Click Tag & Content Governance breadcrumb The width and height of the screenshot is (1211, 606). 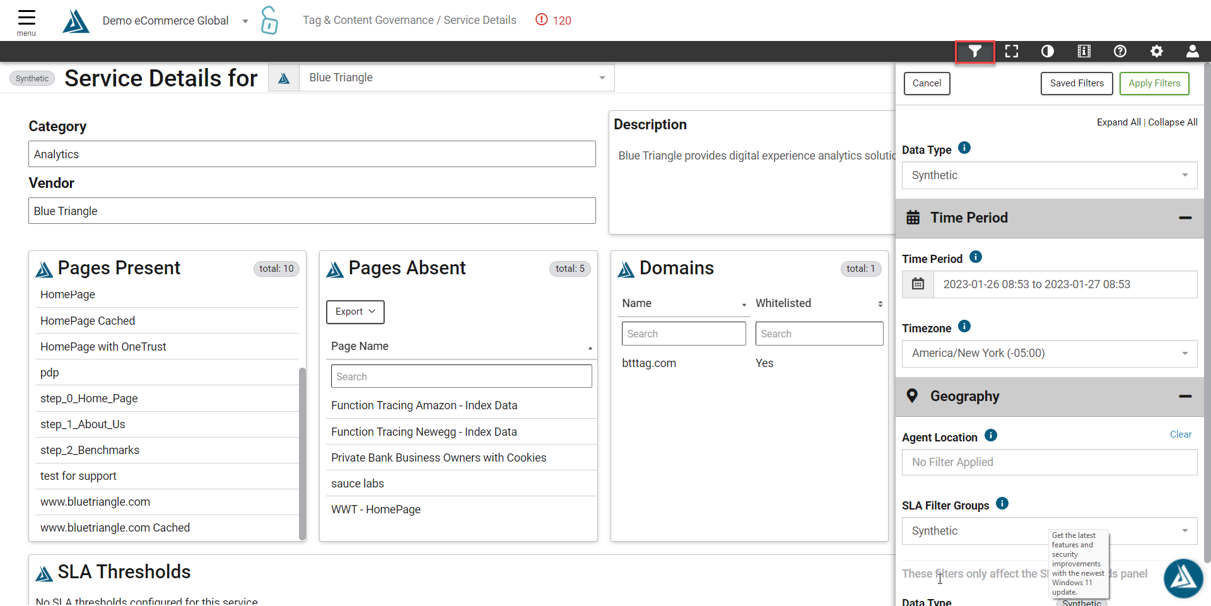click(368, 20)
